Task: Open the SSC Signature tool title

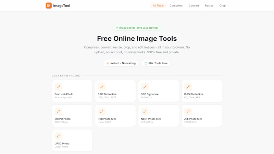Action: (x=150, y=94)
